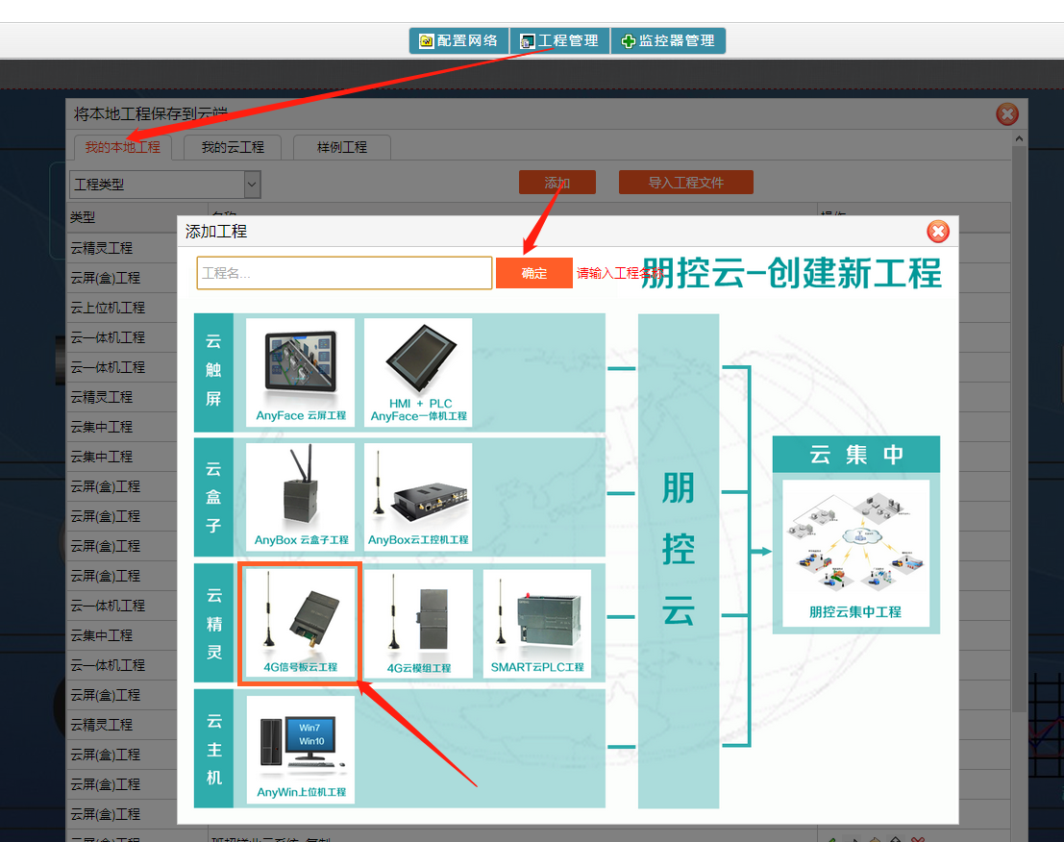This screenshot has height=842, width=1064.
Task: Select the AnyFace 云屏工程 tile
Action: pyautogui.click(x=300, y=373)
